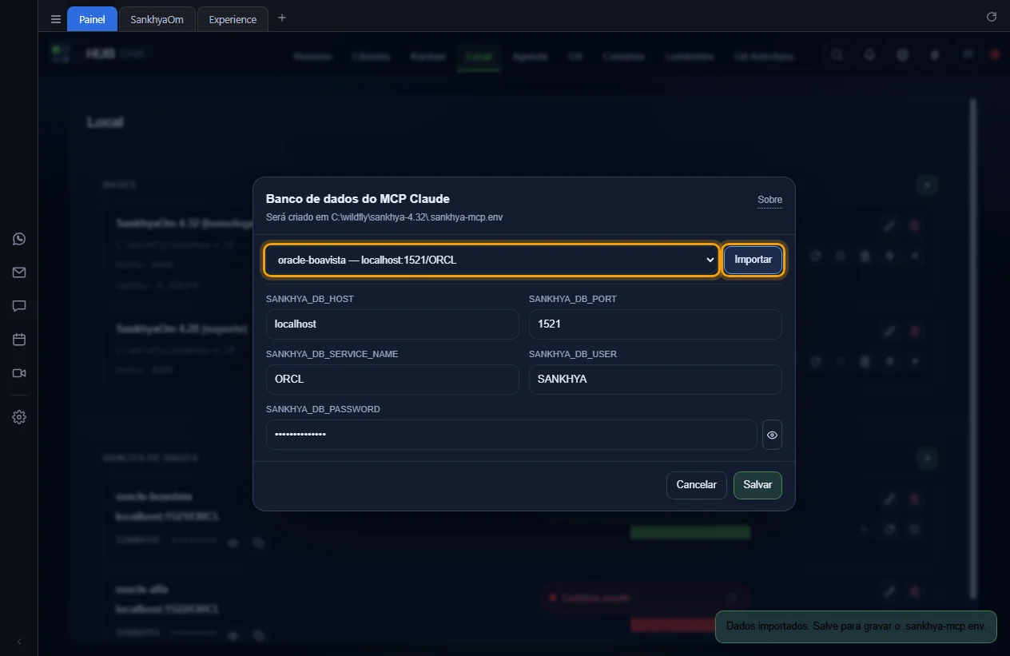The width and height of the screenshot is (1010, 656).
Task: Click the reload icon at top right
Action: (992, 17)
